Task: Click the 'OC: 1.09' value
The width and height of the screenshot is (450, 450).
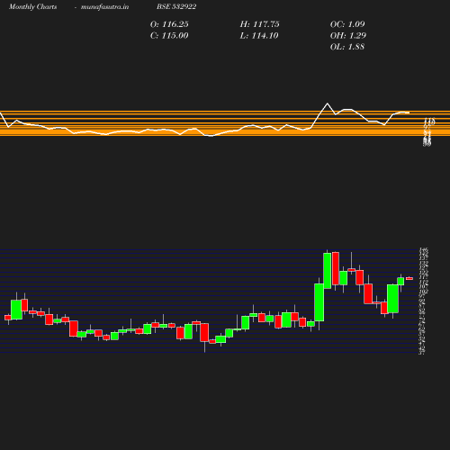Action: coord(347,24)
